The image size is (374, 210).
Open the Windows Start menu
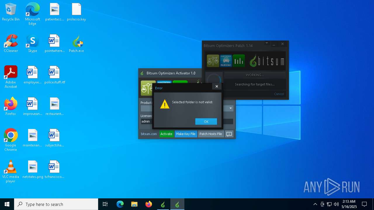click(x=7, y=204)
